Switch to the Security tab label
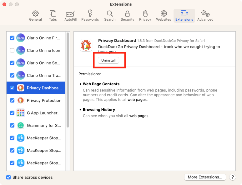Image resolution: width=242 pixels, height=185 pixels. tap(127, 19)
